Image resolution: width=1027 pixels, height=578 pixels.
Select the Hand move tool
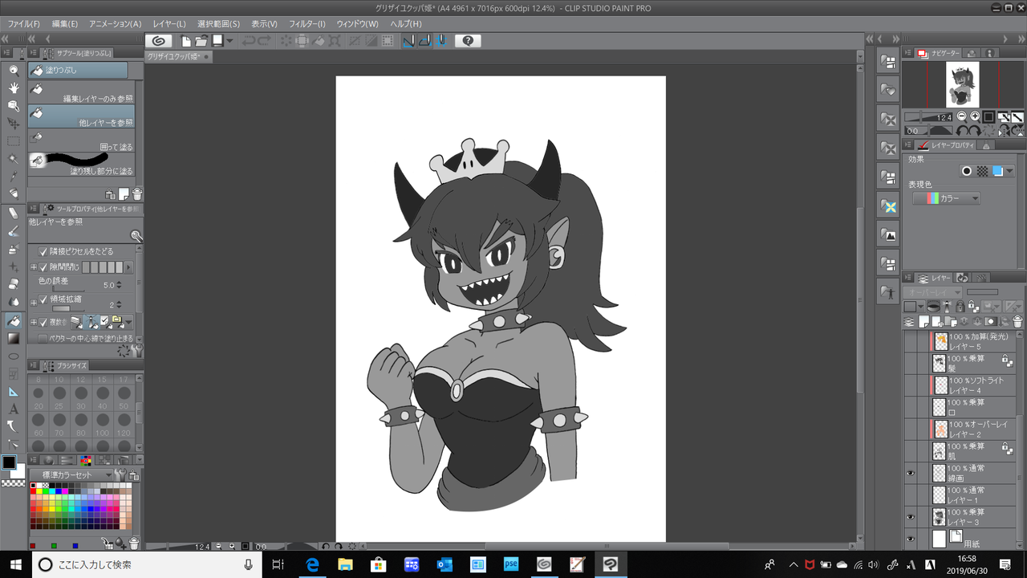click(x=14, y=88)
